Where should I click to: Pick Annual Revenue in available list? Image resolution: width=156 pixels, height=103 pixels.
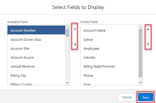pos(36,67)
